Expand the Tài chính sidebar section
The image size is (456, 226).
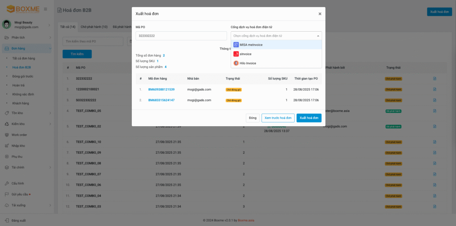[18, 167]
